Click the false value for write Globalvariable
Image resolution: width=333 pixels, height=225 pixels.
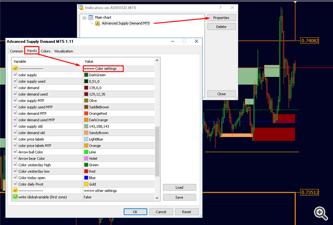pos(87,197)
